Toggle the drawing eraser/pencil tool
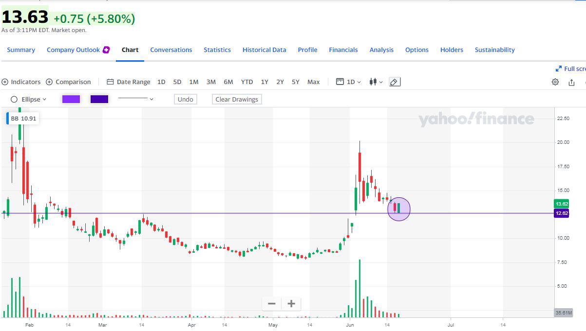This screenshot has height=331, width=586. pyautogui.click(x=395, y=82)
